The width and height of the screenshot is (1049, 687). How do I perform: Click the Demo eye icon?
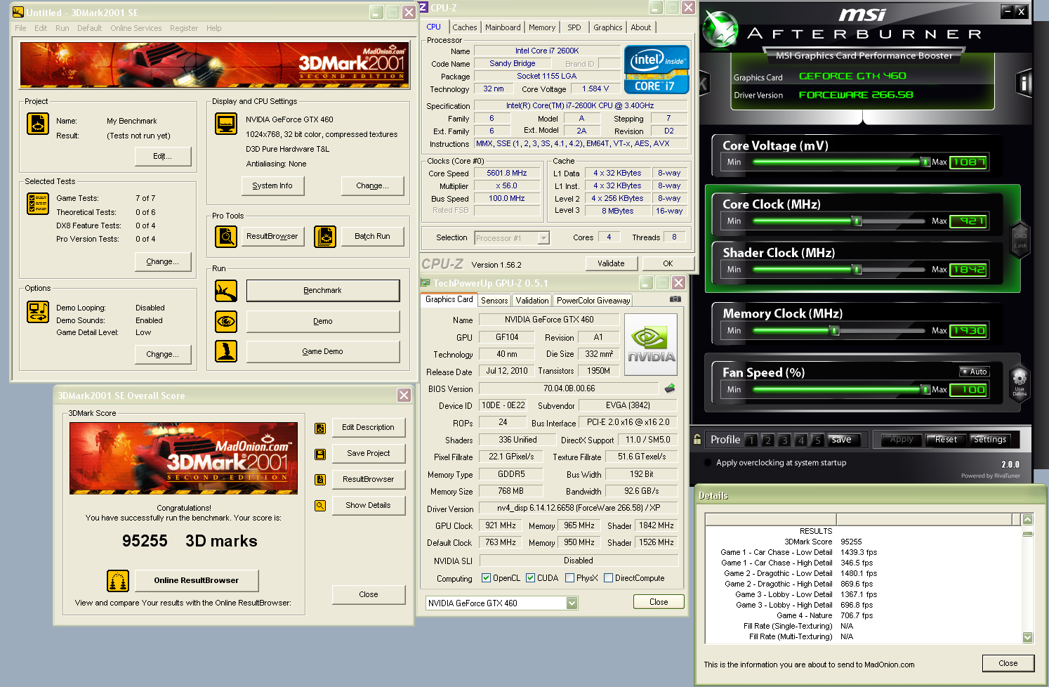226,322
